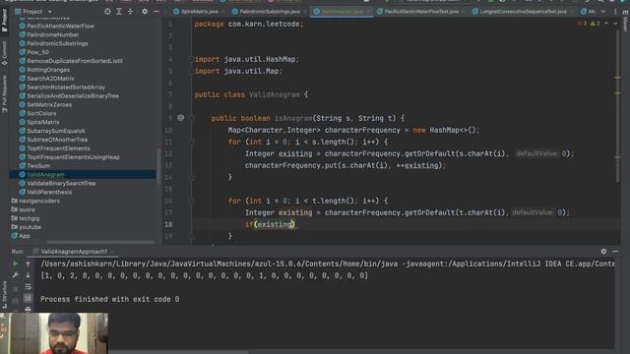Click the gutter icon beside isAnagram method

[181, 118]
